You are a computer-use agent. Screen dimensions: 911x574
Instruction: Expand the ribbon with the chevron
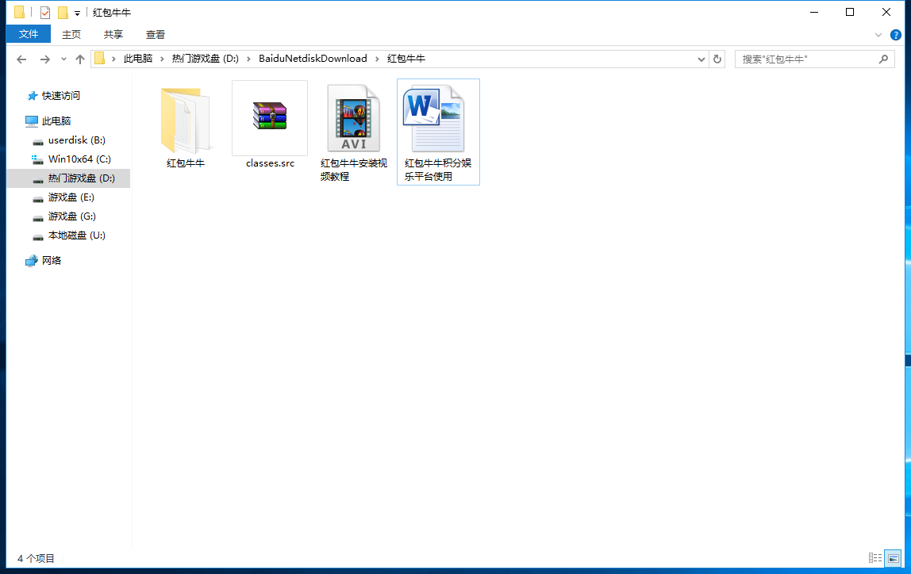(878, 35)
